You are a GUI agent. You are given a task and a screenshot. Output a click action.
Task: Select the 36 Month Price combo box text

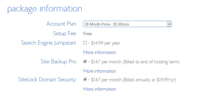[x=107, y=24]
